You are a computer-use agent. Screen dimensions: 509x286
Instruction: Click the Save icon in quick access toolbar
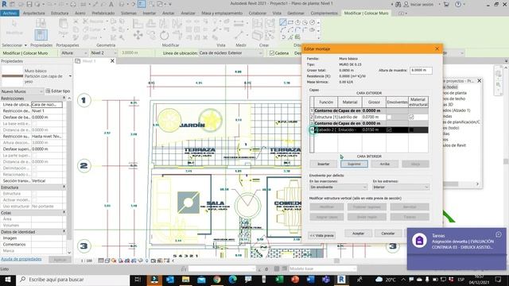click(29, 4)
